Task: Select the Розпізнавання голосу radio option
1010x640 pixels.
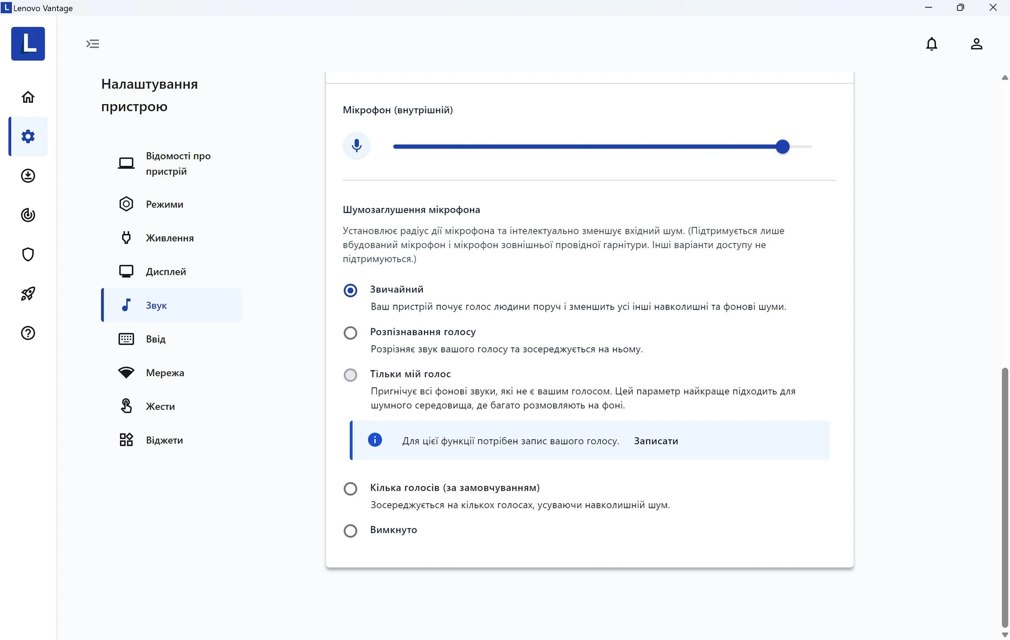Action: coord(350,333)
